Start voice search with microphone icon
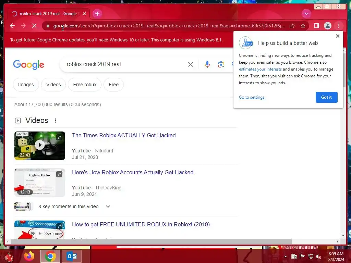 click(x=207, y=64)
